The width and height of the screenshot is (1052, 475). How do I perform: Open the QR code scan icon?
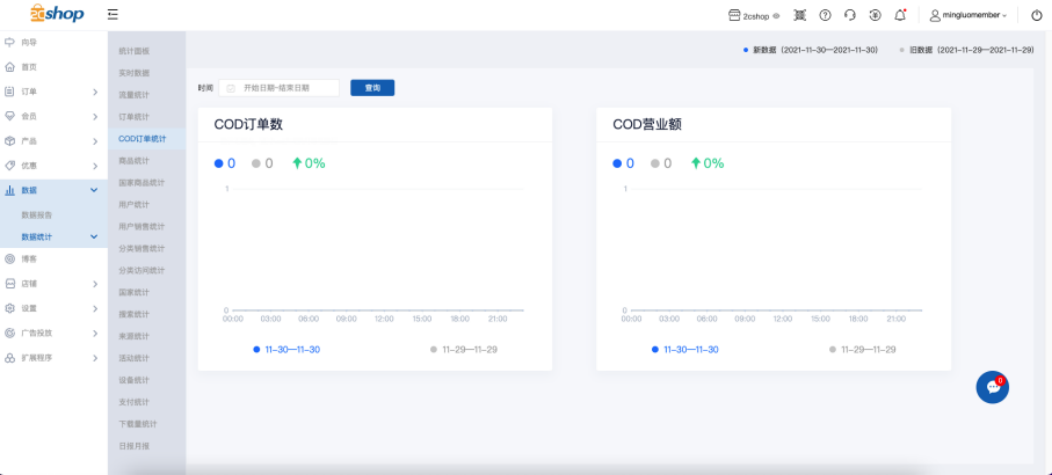800,16
